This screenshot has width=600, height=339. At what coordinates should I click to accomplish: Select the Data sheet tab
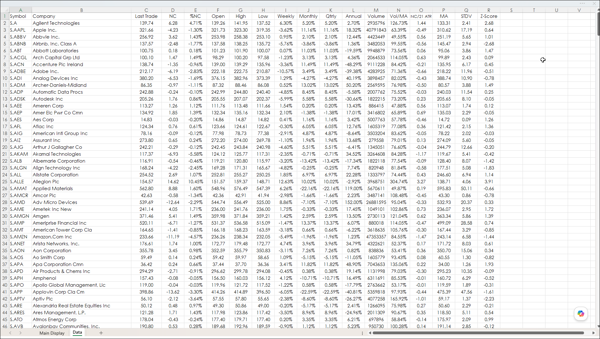coord(77,332)
